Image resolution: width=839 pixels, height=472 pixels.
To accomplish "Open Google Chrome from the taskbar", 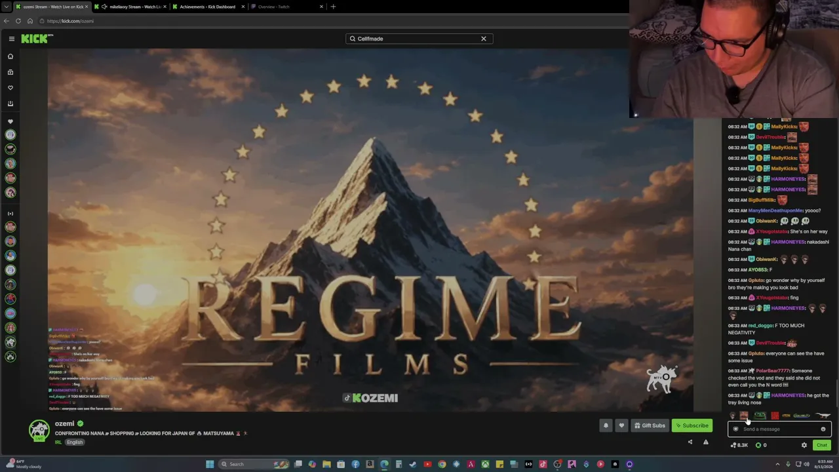I will click(x=442, y=464).
